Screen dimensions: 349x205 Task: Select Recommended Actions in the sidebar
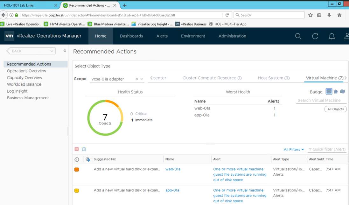(36, 64)
